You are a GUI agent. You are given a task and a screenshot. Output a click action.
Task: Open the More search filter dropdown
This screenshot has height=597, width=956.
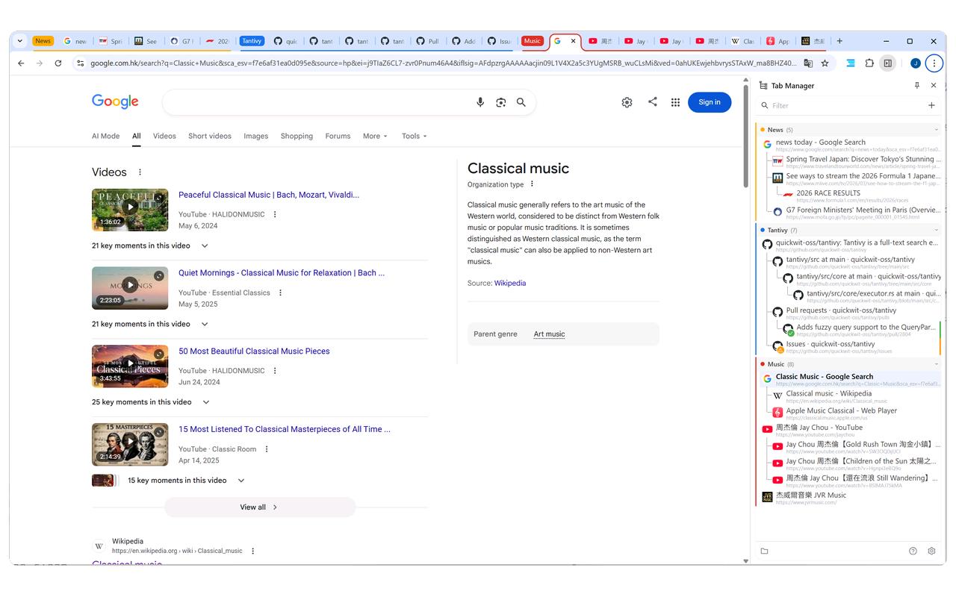coord(375,136)
